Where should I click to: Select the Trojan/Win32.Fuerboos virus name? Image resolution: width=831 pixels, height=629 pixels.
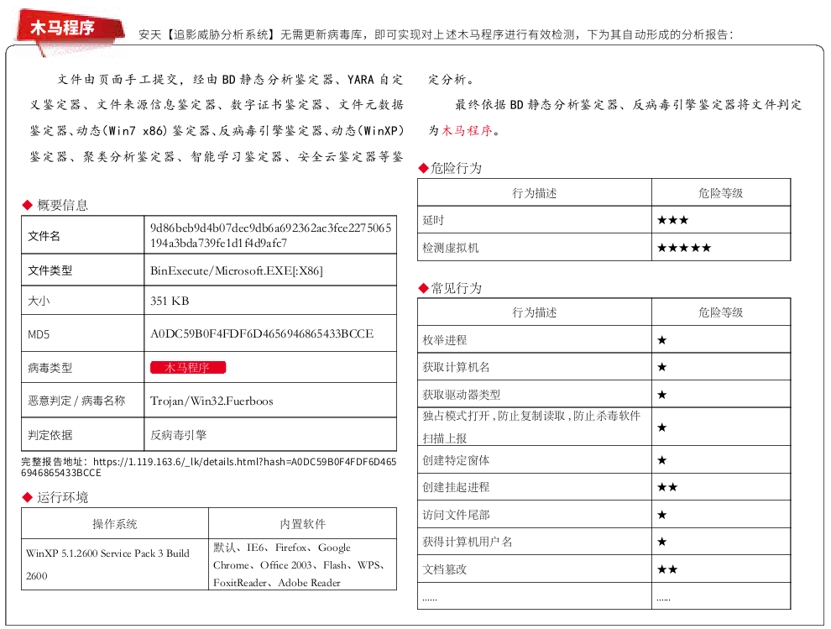[212, 401]
